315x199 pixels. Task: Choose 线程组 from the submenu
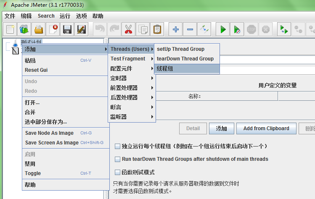[187, 68]
